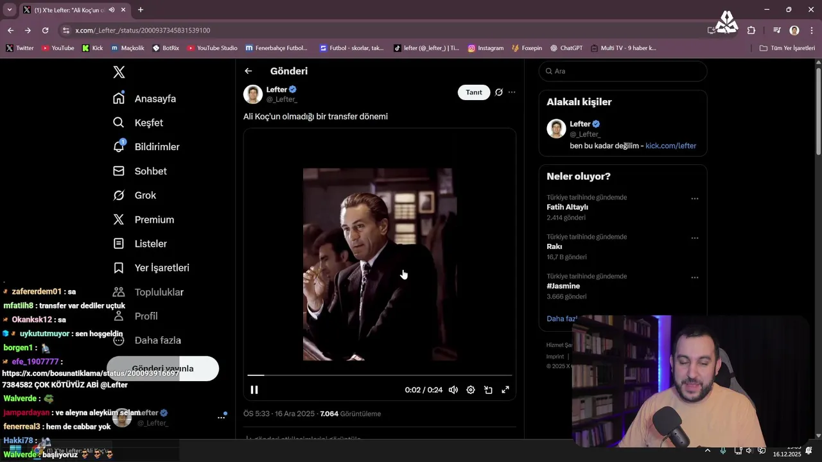Seek on the video progress bar
The image size is (822, 462).
click(380, 375)
